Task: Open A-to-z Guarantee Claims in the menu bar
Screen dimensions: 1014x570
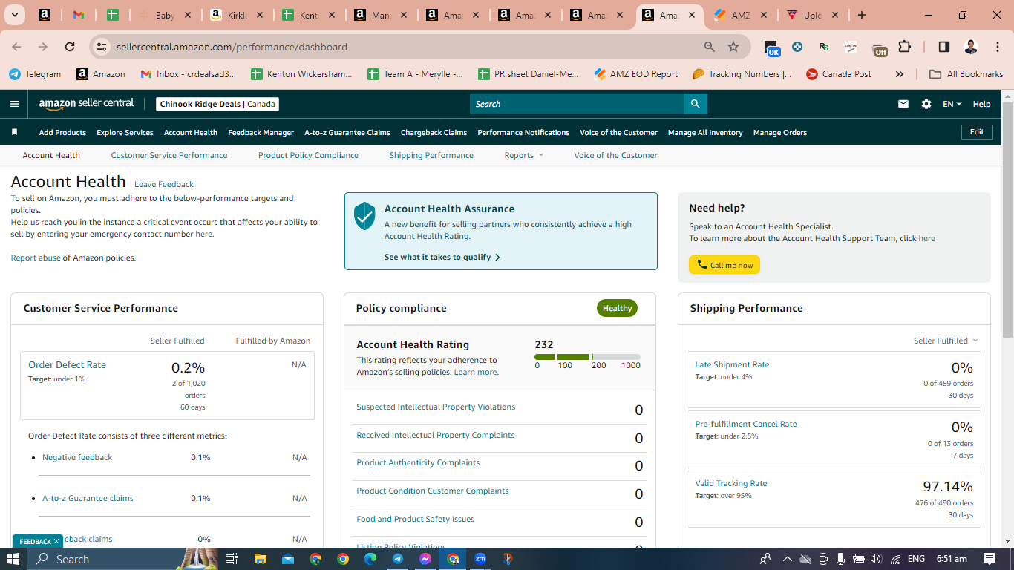Action: coord(347,132)
